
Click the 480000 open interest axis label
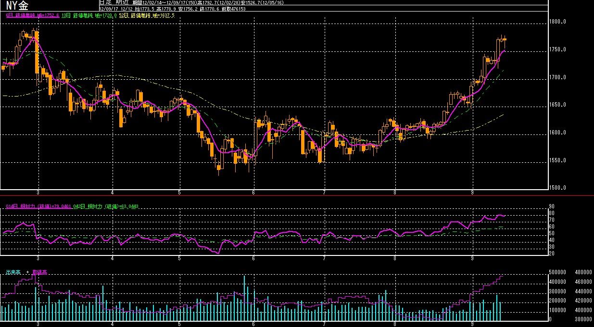click(x=583, y=272)
